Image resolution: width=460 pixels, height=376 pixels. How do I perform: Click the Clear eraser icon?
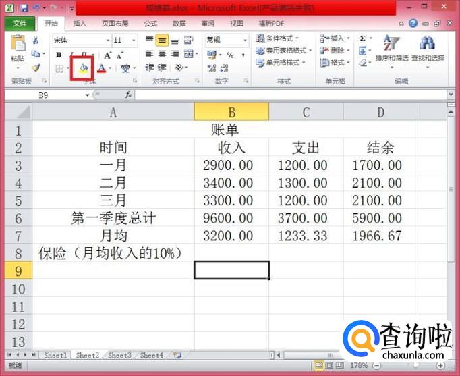coord(363,63)
